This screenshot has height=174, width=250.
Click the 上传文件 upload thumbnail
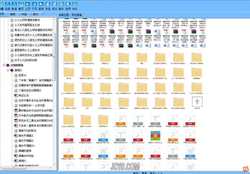click(x=197, y=103)
